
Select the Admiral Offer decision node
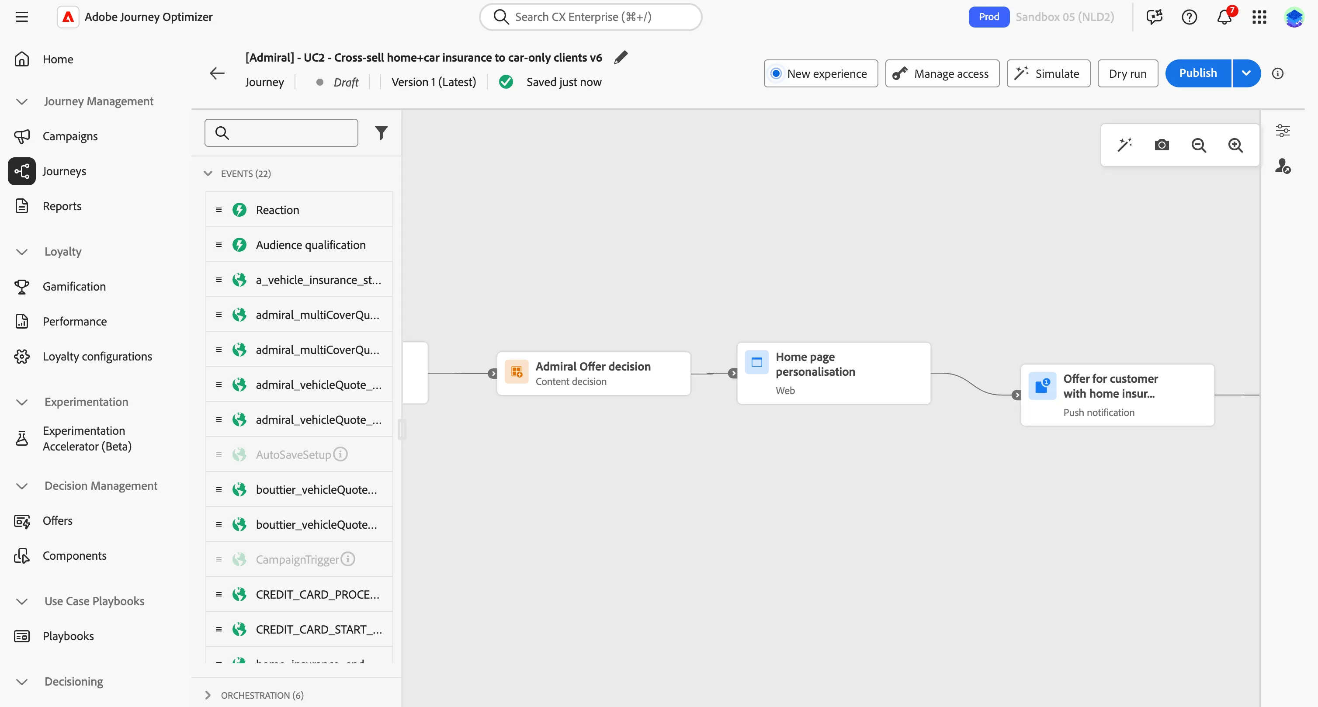click(x=593, y=374)
